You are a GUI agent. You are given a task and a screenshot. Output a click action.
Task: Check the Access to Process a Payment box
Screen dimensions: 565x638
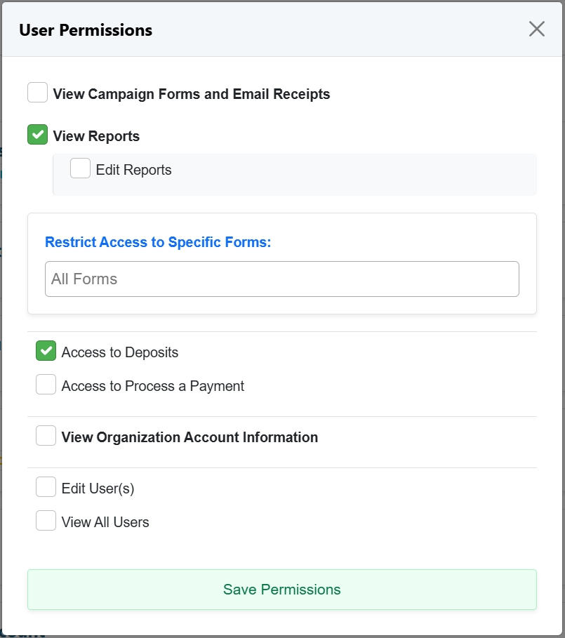click(x=46, y=385)
